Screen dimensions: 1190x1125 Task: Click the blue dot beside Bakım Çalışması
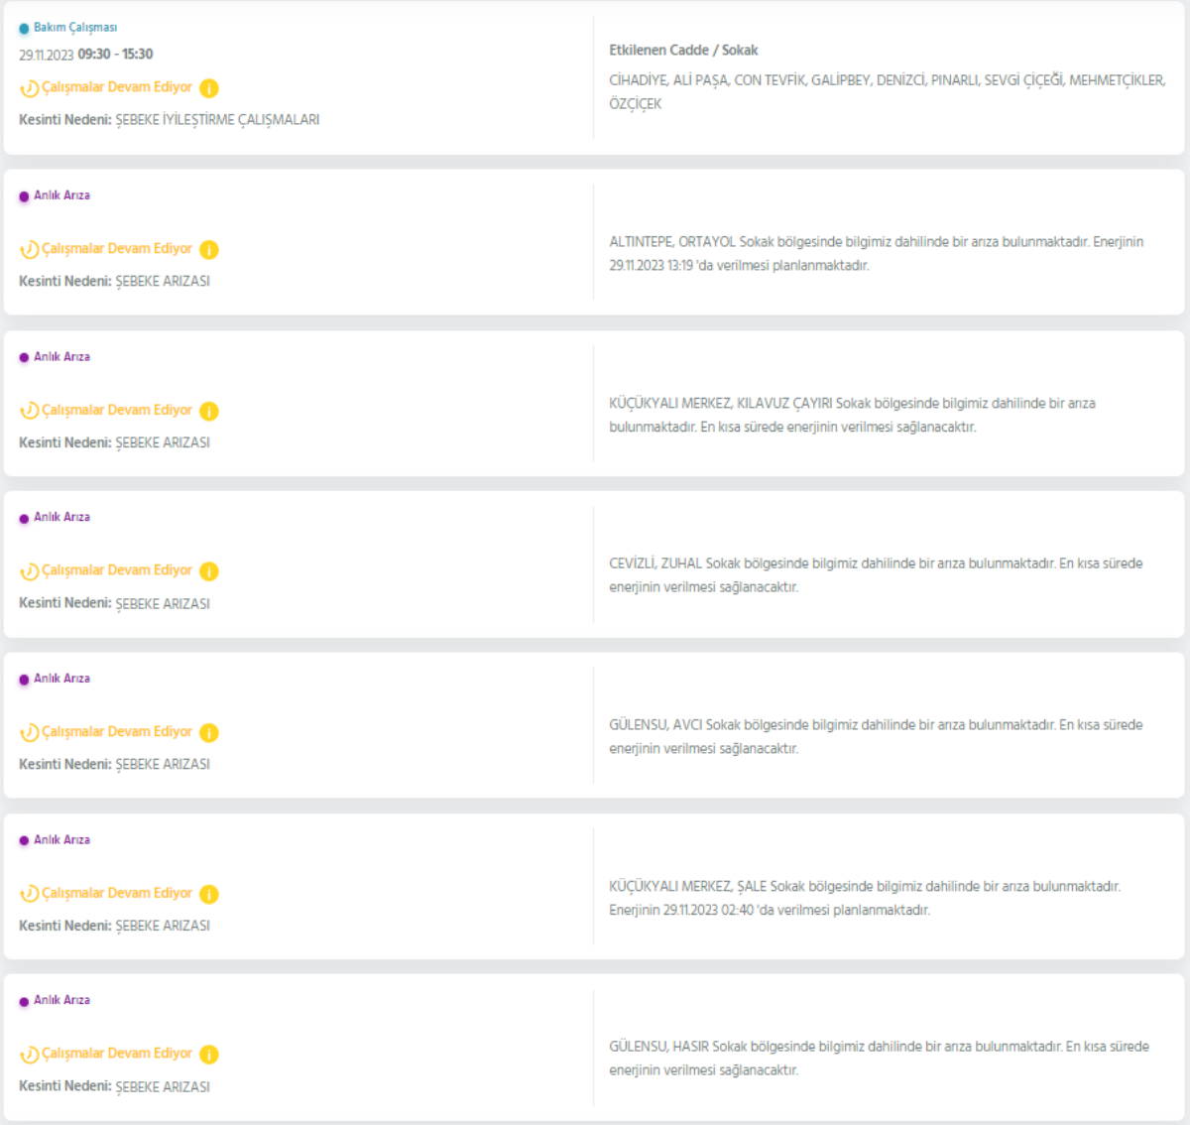(24, 29)
